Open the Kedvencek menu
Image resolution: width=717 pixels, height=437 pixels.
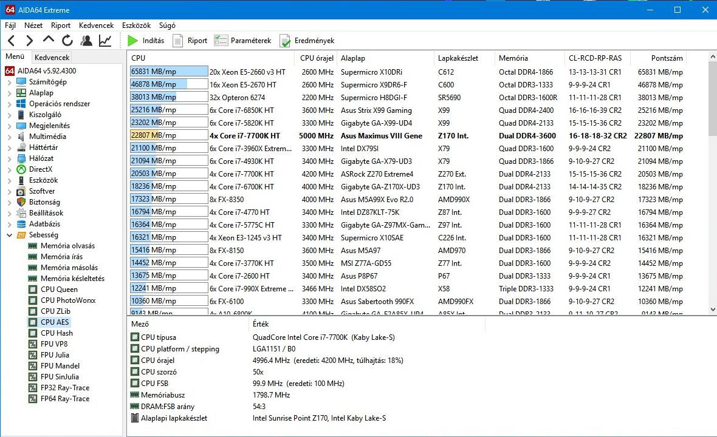96,25
